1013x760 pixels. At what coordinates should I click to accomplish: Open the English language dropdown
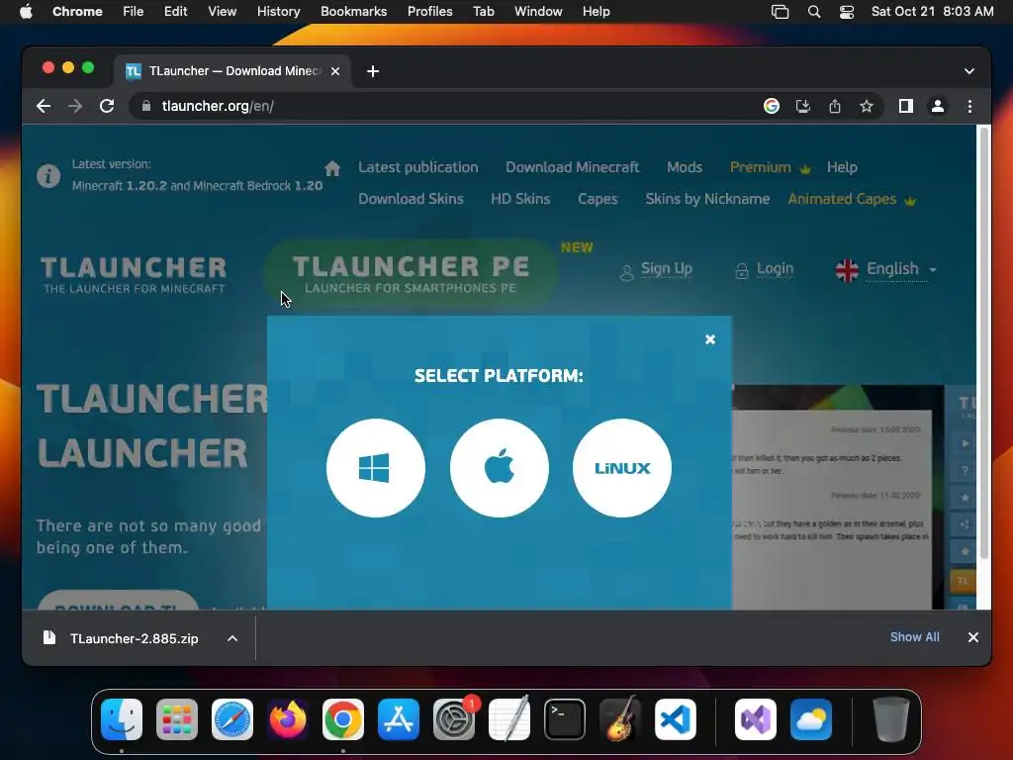coord(886,269)
